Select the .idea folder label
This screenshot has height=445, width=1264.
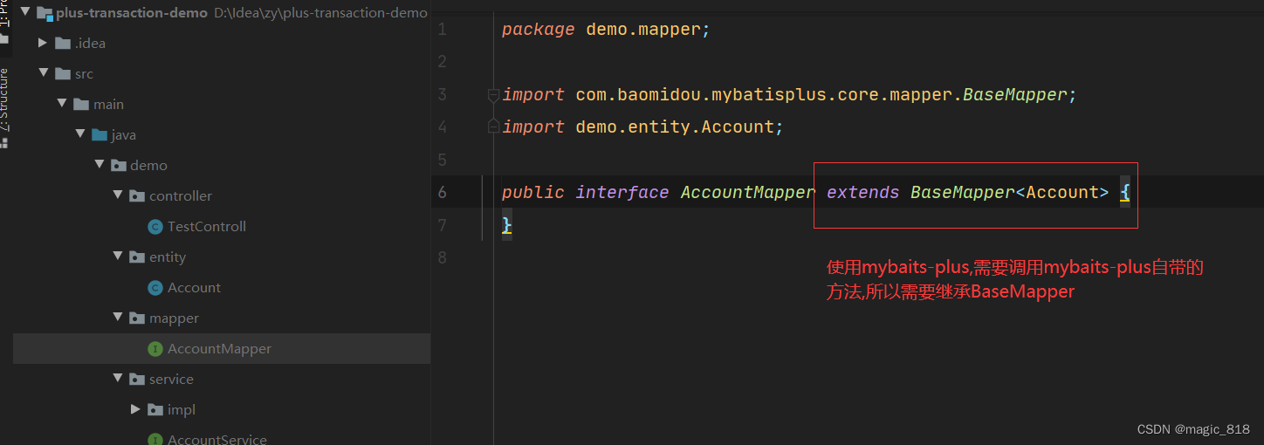[x=90, y=43]
